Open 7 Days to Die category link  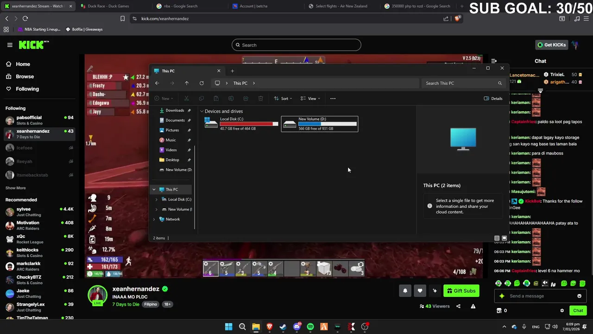pyautogui.click(x=126, y=304)
